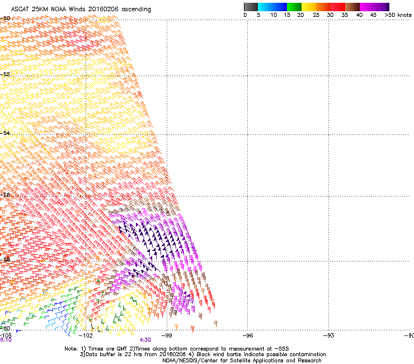Click the ">50 knots" legend label
The width and height of the screenshot is (414, 364).
click(398, 15)
